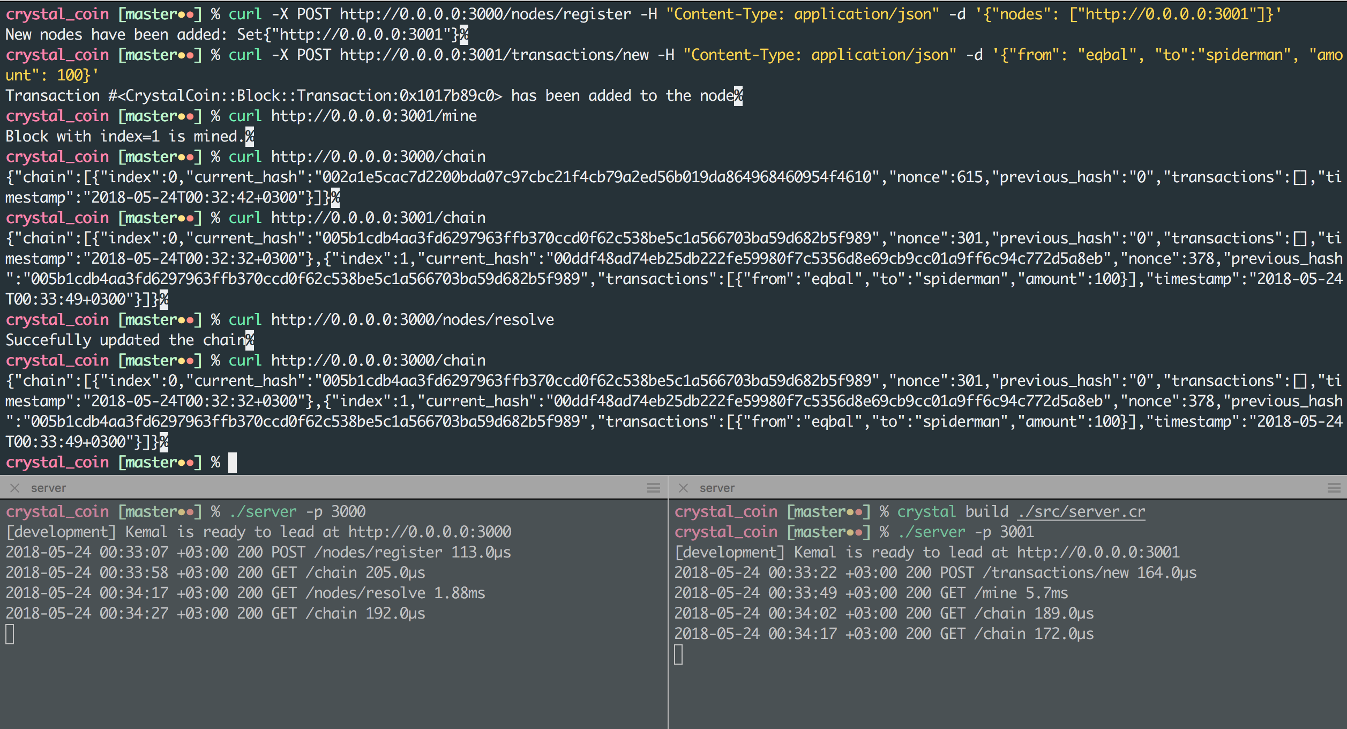
Task: Click the hollow cursor in port 3000 server pane
Action: (10, 634)
